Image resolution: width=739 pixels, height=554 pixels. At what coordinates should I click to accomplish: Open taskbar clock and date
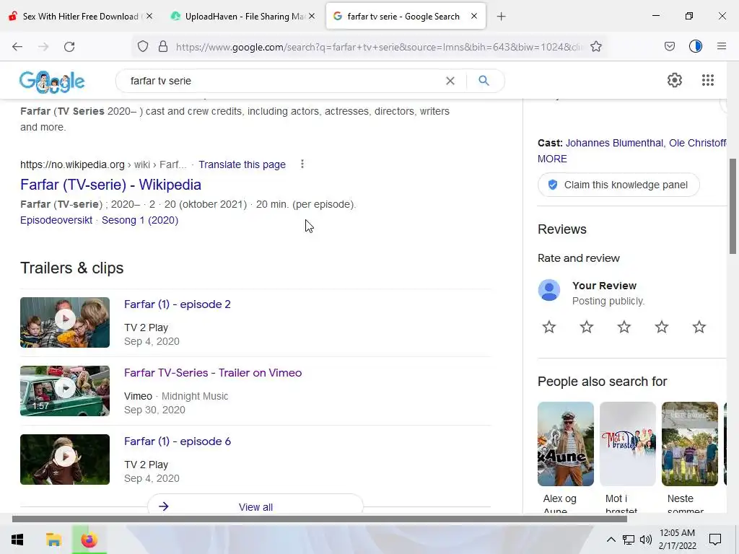677,540
